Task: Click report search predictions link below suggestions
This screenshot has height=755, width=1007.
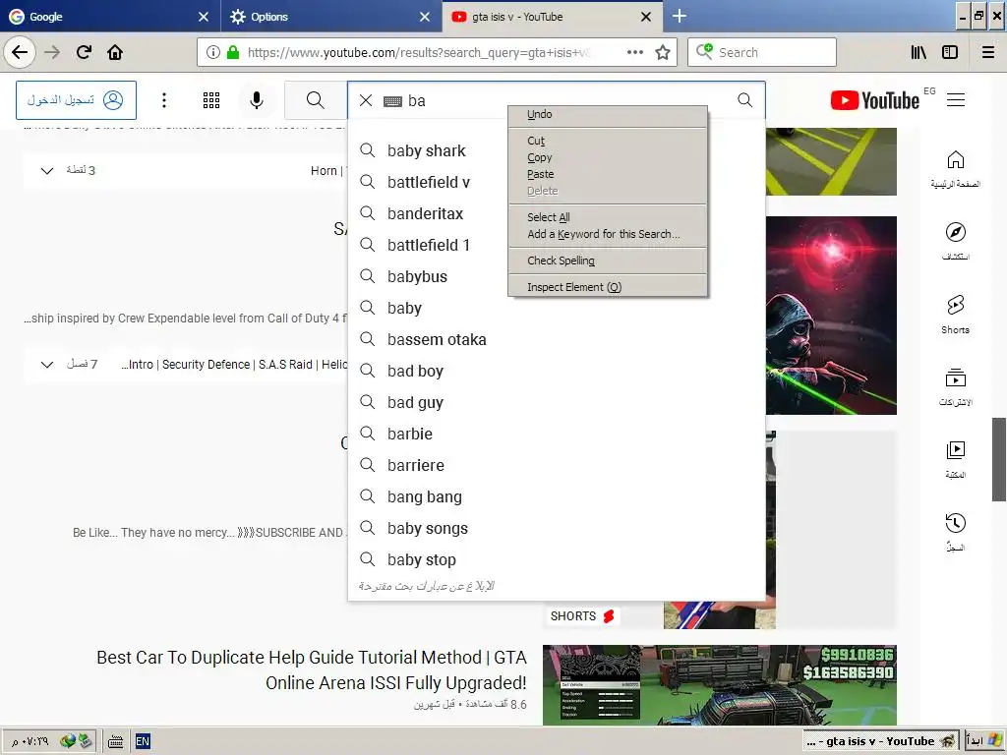Action: tap(427, 586)
